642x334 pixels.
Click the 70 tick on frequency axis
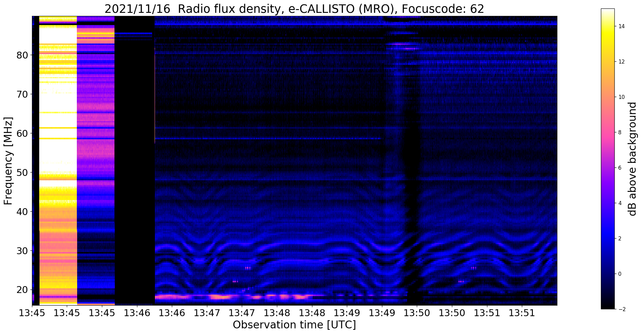coord(23,95)
